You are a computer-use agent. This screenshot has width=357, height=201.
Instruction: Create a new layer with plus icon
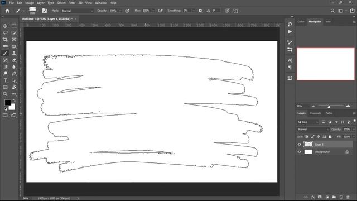(x=341, y=197)
